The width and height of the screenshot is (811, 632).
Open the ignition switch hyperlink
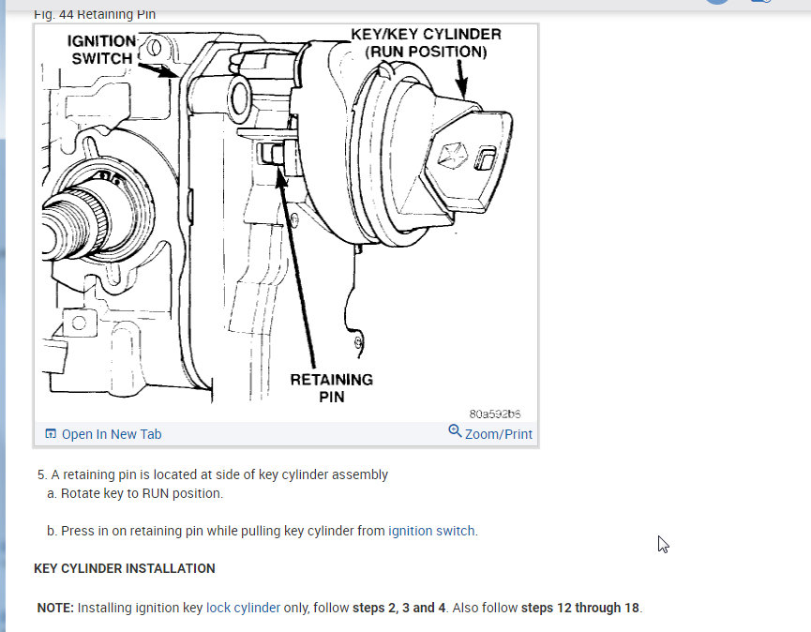point(430,530)
